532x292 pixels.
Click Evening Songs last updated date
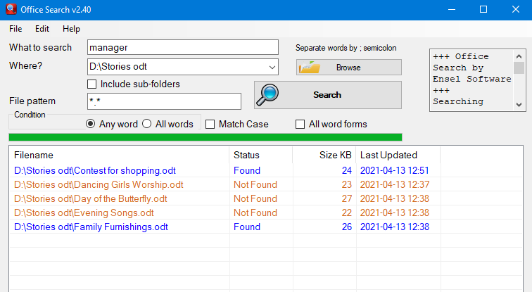pyautogui.click(x=395, y=213)
